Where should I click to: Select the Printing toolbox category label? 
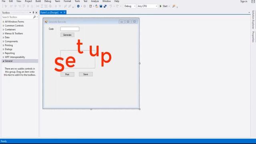[x=9, y=45]
